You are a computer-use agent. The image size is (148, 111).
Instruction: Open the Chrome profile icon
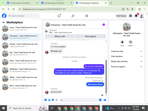[139, 9]
